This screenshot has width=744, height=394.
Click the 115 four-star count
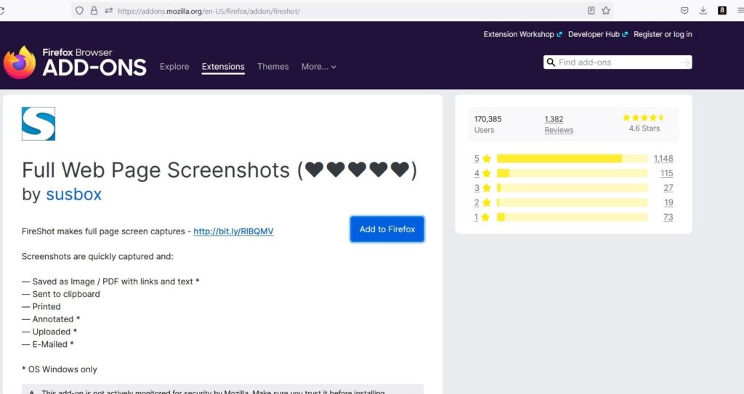pyautogui.click(x=667, y=173)
